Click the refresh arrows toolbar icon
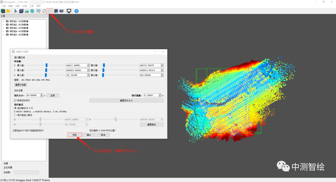Screen dimensions: 336x182 pyautogui.click(x=44, y=11)
